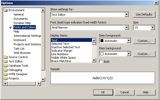Enable the Bold checkbox
Viewport: 160px width, 100px height.
101,62
